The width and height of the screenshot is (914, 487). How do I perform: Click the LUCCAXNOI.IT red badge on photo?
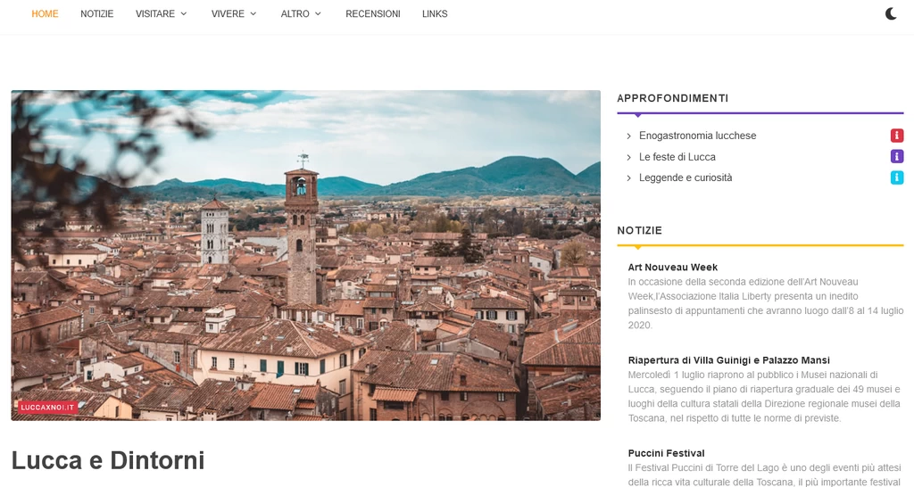pos(47,408)
